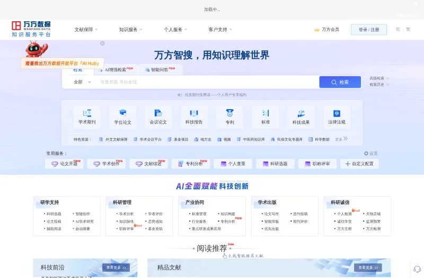
Task: Click the 民俗文化专题库 special resource
Action: (287, 139)
